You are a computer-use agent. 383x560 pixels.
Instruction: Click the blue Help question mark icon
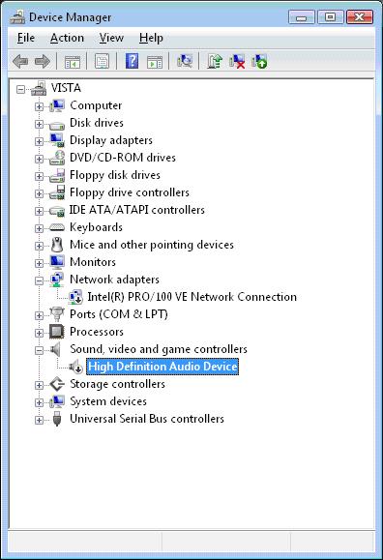point(132,62)
